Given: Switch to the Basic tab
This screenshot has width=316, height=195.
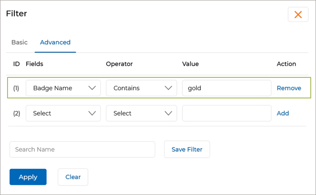Looking at the screenshot, I should [19, 42].
